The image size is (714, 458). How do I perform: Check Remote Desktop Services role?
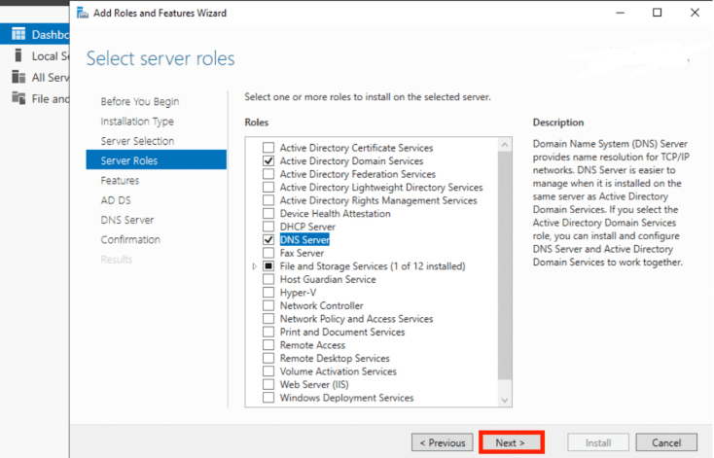pos(268,358)
